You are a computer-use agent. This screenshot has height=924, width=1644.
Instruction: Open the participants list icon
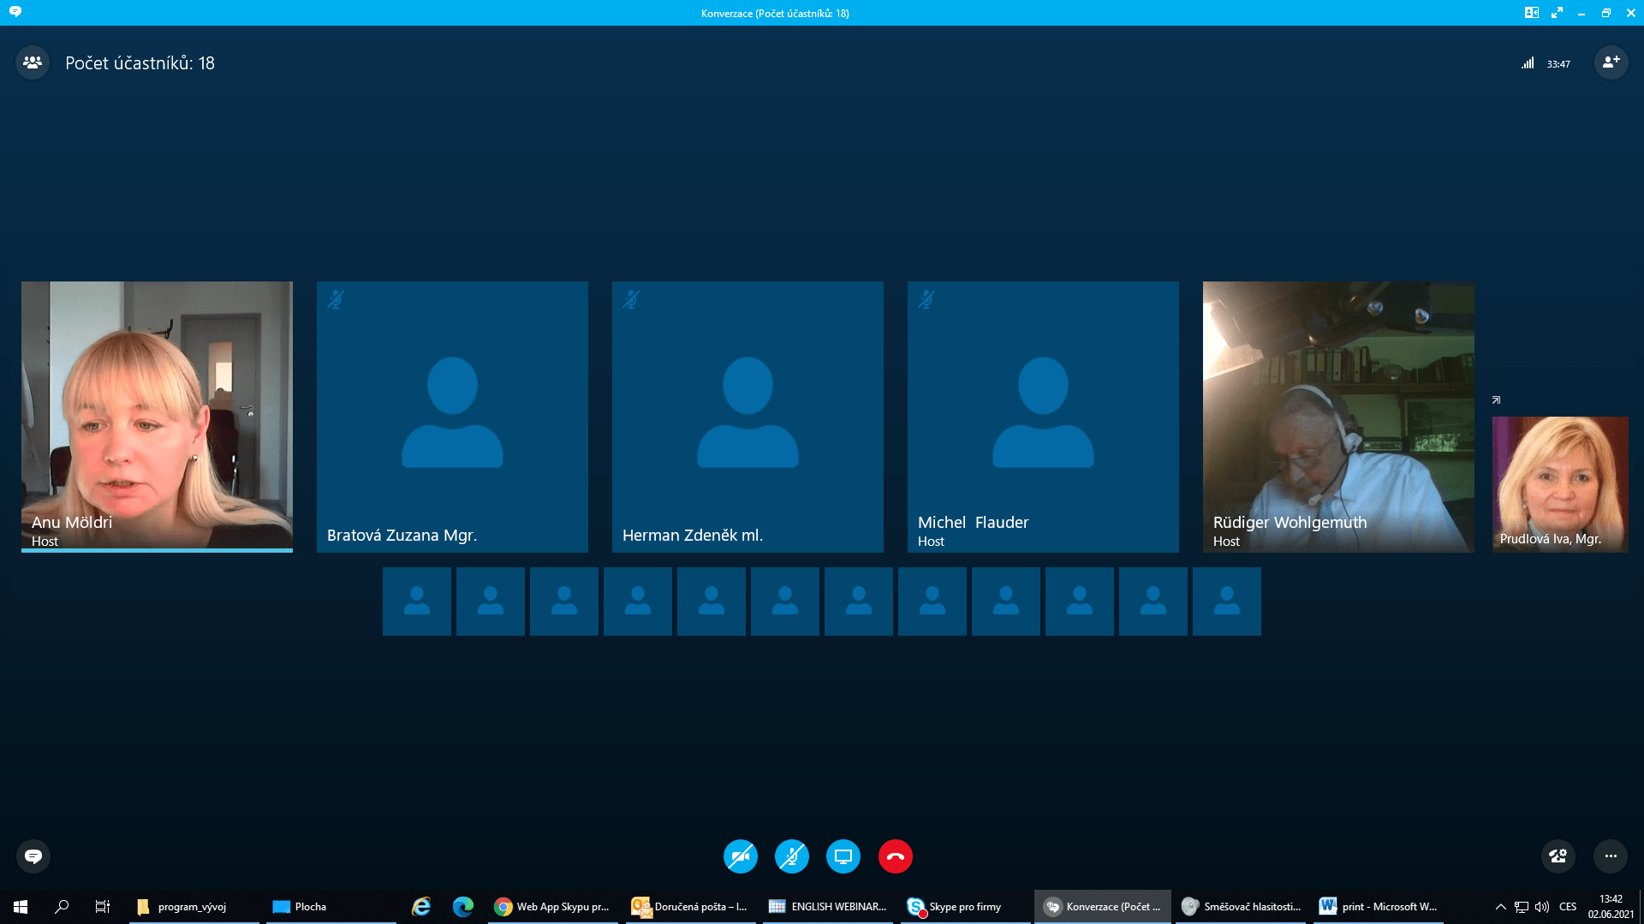(x=33, y=62)
